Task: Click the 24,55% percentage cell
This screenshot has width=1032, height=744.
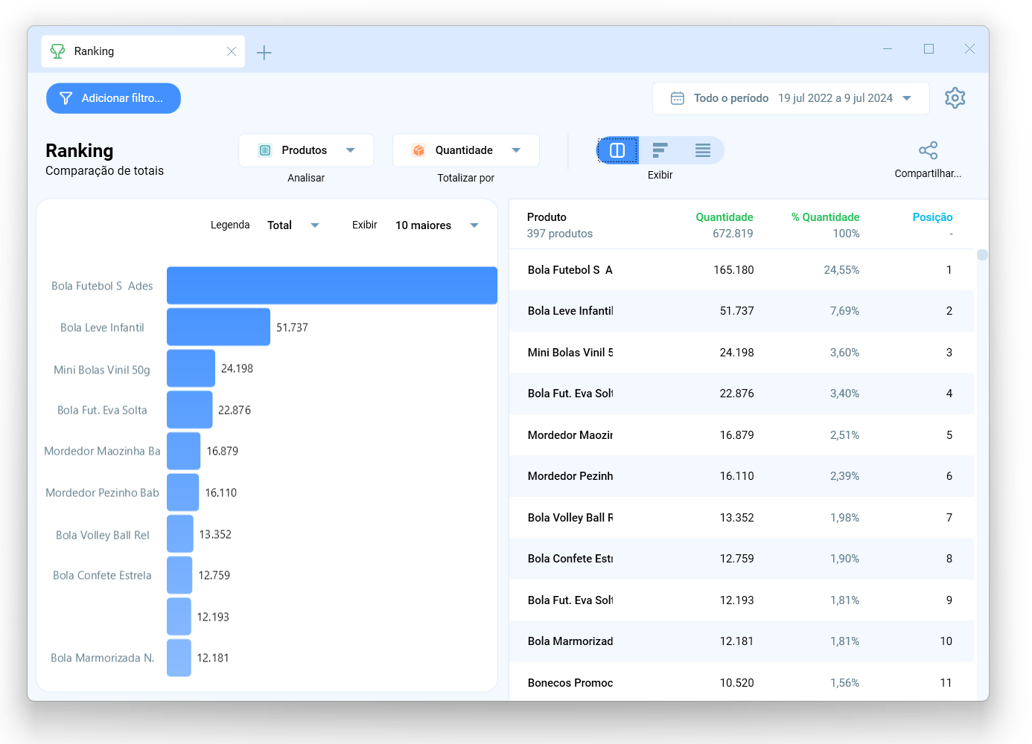Action: [x=841, y=270]
